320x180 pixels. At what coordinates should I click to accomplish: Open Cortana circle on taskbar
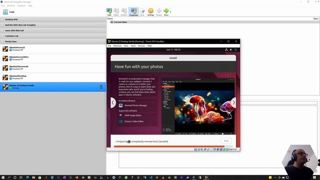pos(15,177)
